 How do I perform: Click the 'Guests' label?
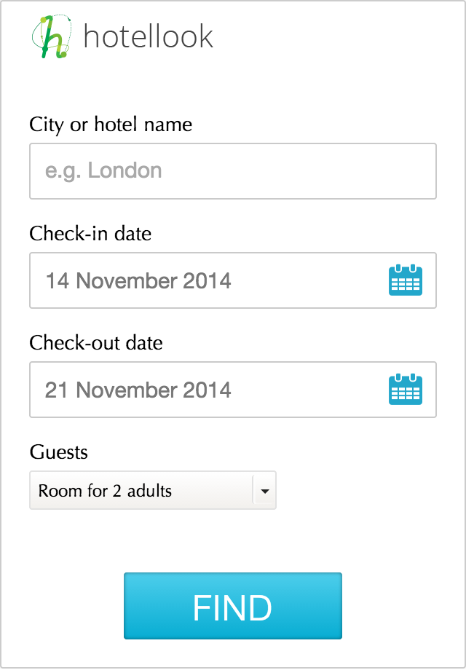tap(58, 452)
